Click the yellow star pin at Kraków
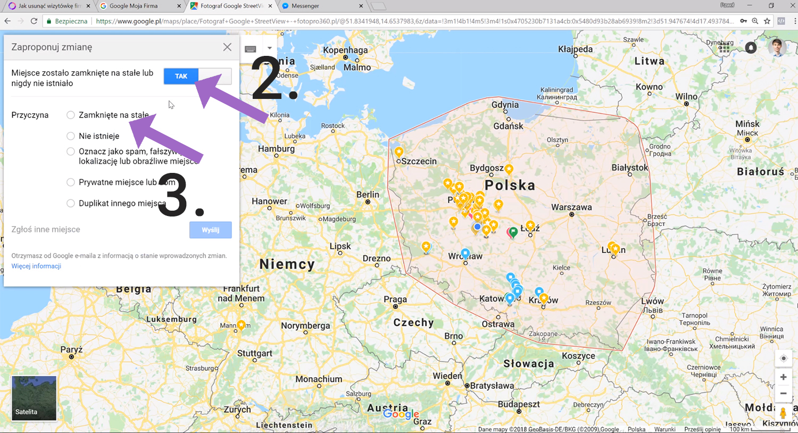This screenshot has height=433, width=798. pyautogui.click(x=543, y=298)
